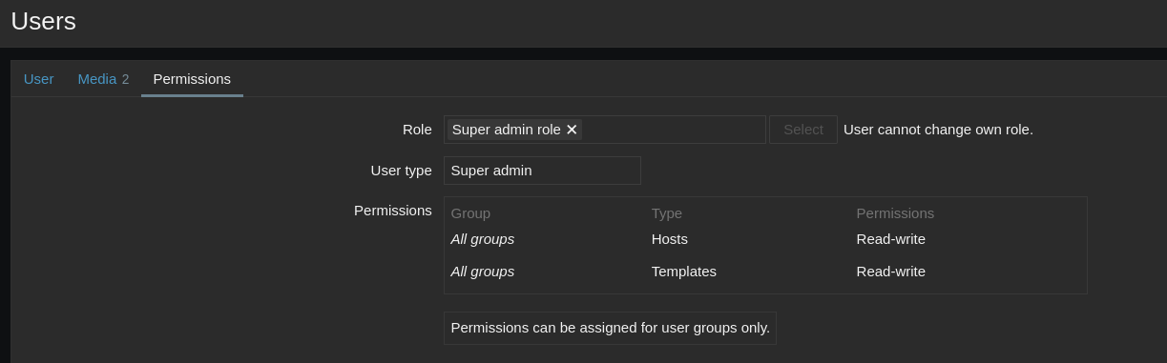Screen dimensions: 1167x363
Task: Click the Users page heading
Action: pyautogui.click(x=43, y=21)
